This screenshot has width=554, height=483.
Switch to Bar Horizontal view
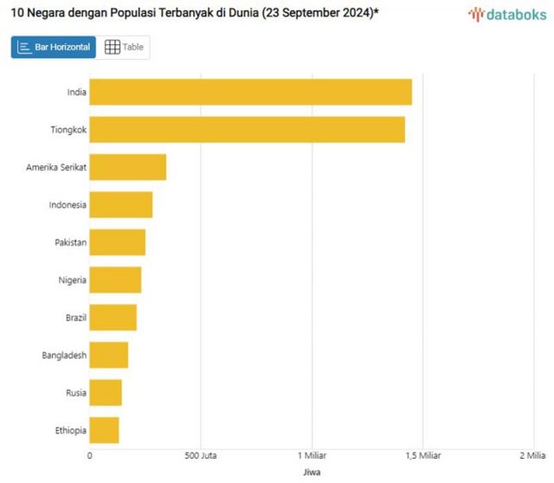pyautogui.click(x=54, y=48)
